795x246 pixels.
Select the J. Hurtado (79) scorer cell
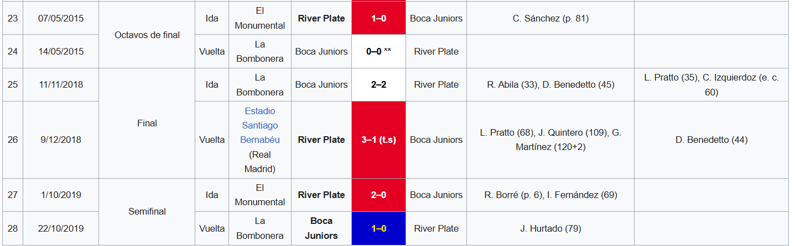tap(550, 228)
